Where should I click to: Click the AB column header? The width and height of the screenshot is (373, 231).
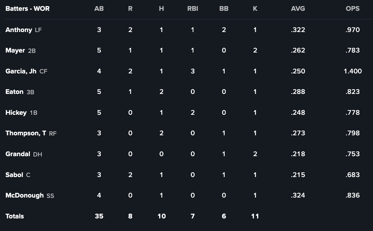pos(99,9)
